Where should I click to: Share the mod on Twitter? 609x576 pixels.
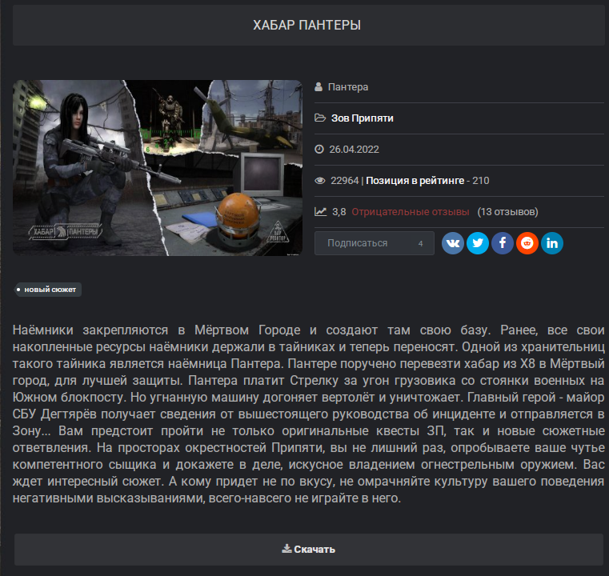[477, 243]
